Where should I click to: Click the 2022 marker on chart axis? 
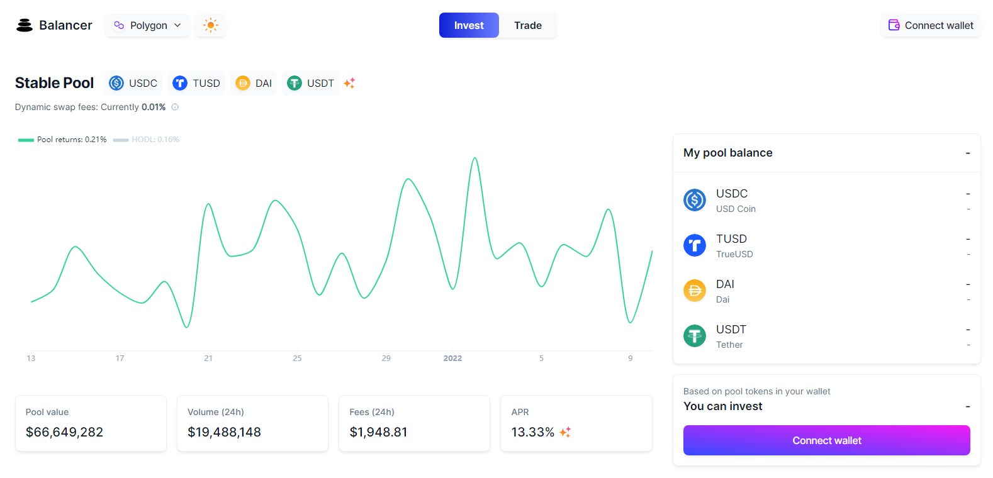(452, 358)
